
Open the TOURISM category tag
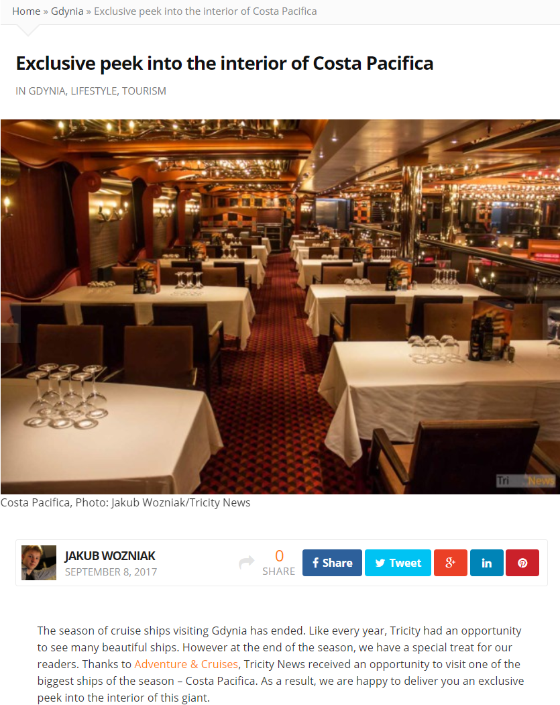coord(144,91)
